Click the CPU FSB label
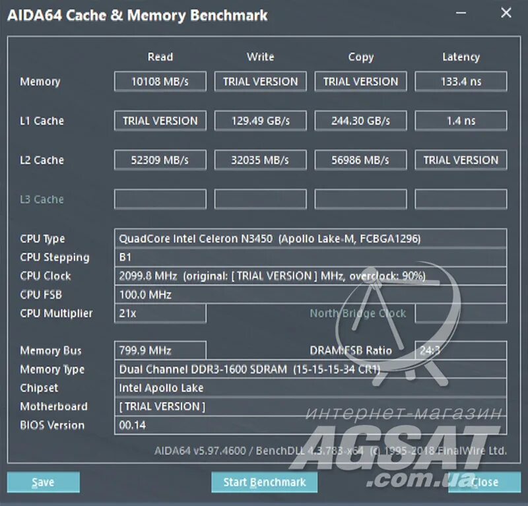 tap(41, 295)
